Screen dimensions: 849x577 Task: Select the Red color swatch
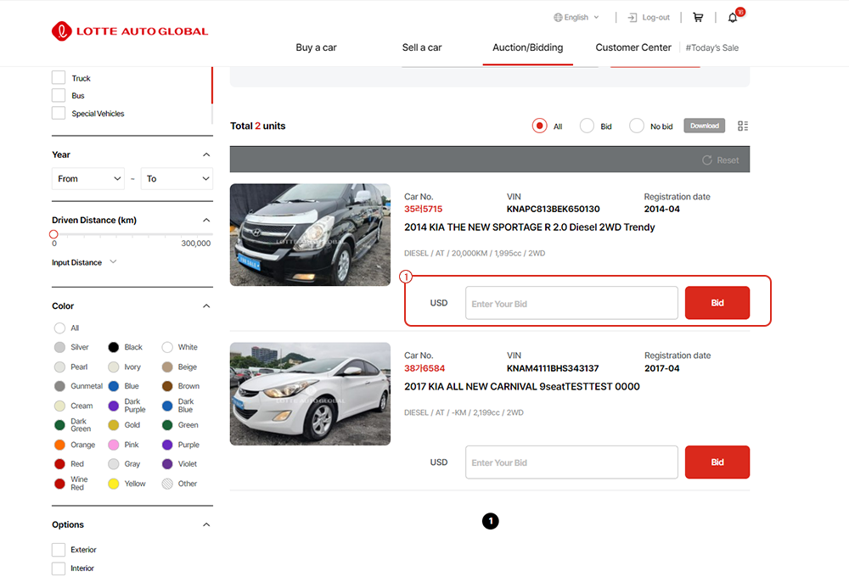59,464
